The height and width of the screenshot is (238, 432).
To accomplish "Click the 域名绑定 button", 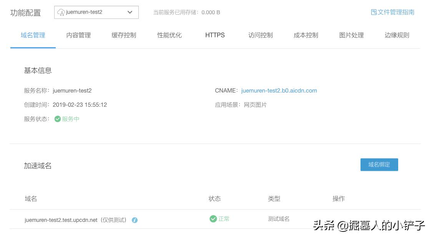I will (379, 164).
